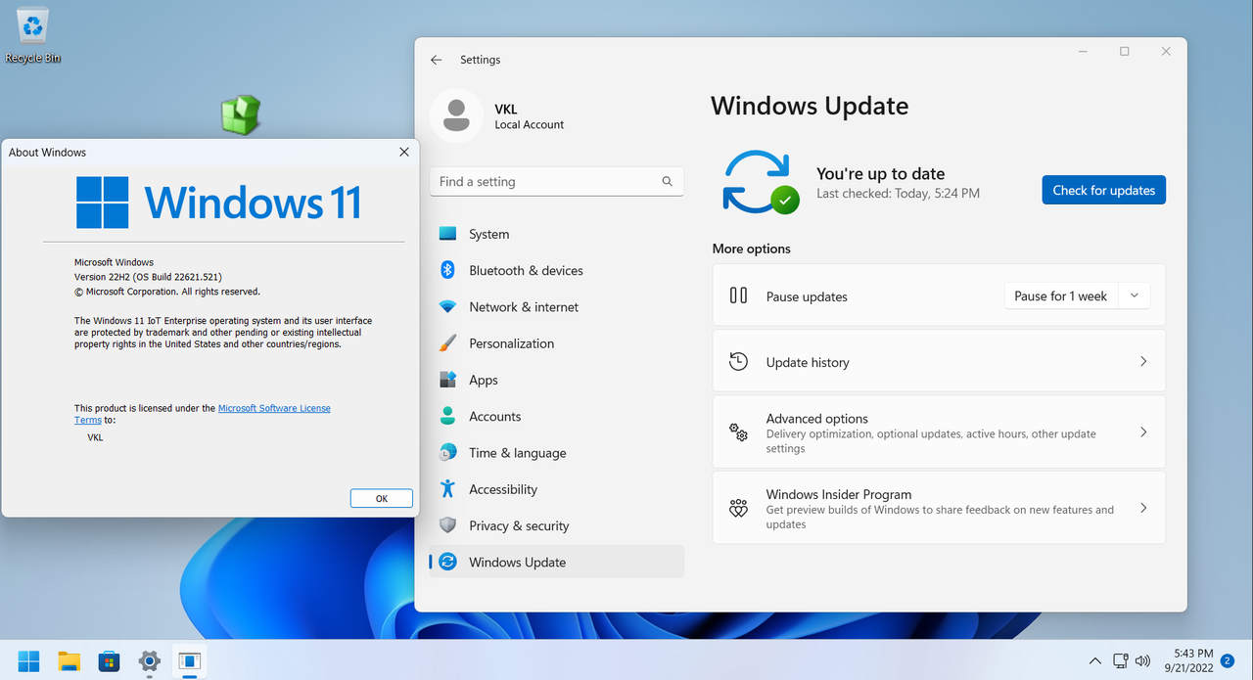Select Accessibility in the sidebar
The height and width of the screenshot is (680, 1253).
pos(556,488)
